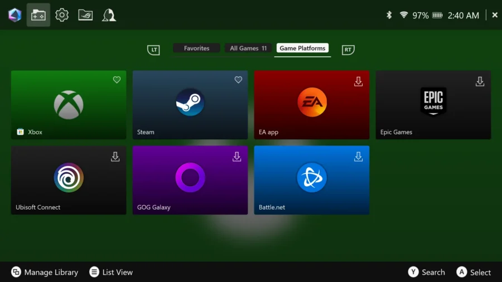Favorite the Xbox tile with heart icon

click(117, 80)
